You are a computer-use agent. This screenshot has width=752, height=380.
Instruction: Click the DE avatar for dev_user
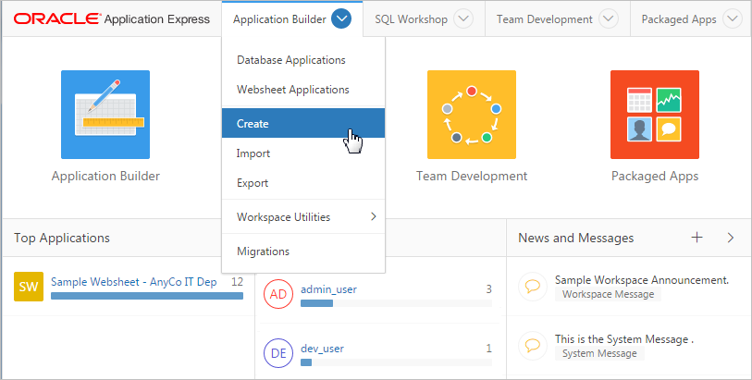(278, 353)
